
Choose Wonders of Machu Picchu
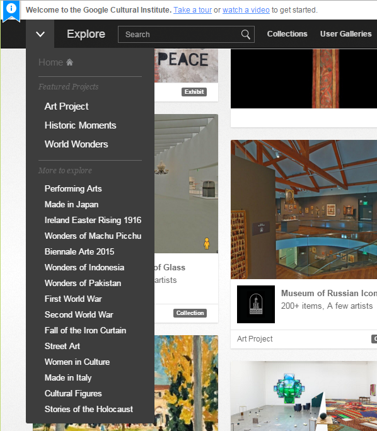[x=93, y=236]
